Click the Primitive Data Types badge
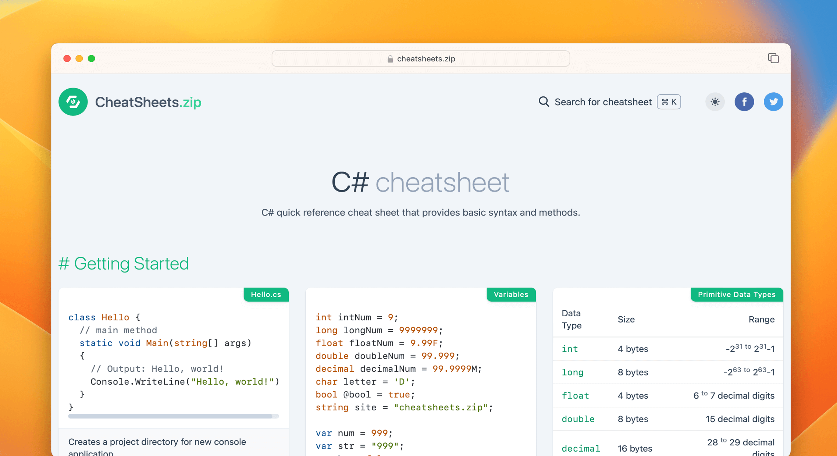Viewport: 837px width, 456px height. [x=737, y=294]
